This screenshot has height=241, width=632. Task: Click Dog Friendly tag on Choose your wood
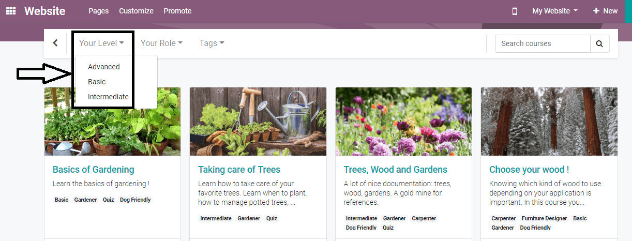[x=535, y=228]
